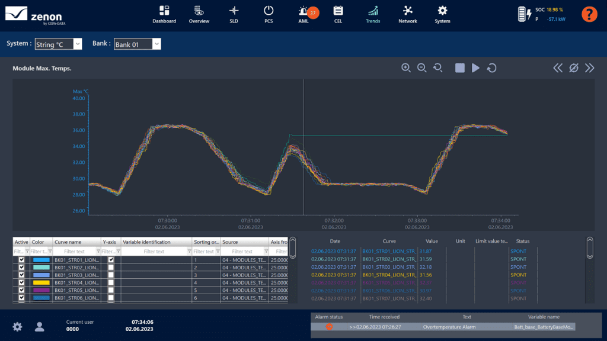Viewport: 607px width, 341px height.
Task: Zoom out of the trend chart
Action: point(422,68)
